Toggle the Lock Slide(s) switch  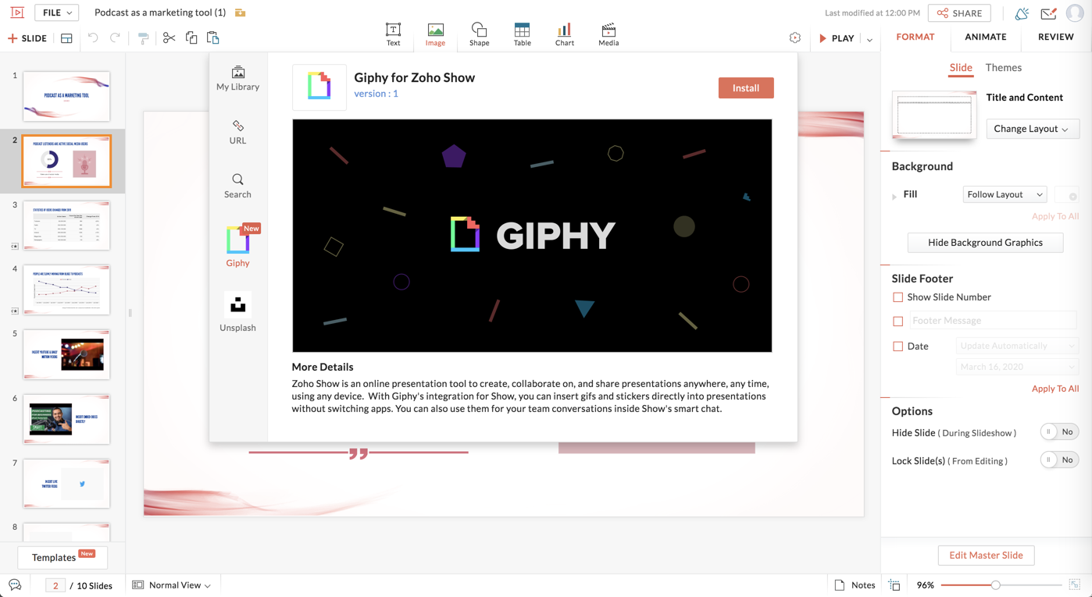pyautogui.click(x=1059, y=460)
